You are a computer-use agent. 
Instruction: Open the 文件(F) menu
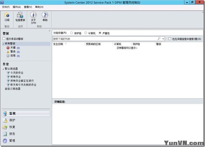6,7
